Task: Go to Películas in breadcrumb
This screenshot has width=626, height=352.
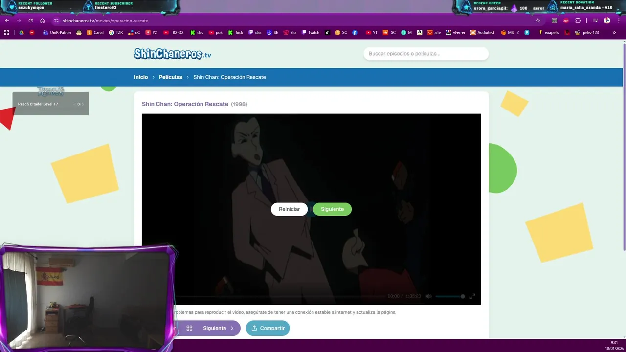Action: pyautogui.click(x=171, y=77)
